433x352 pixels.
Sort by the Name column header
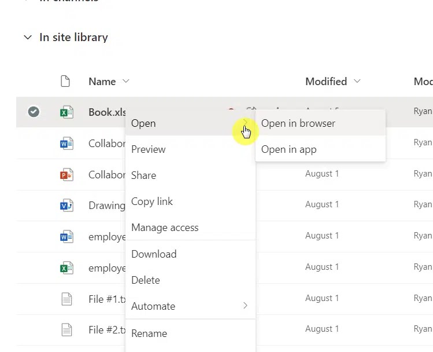[x=102, y=82]
